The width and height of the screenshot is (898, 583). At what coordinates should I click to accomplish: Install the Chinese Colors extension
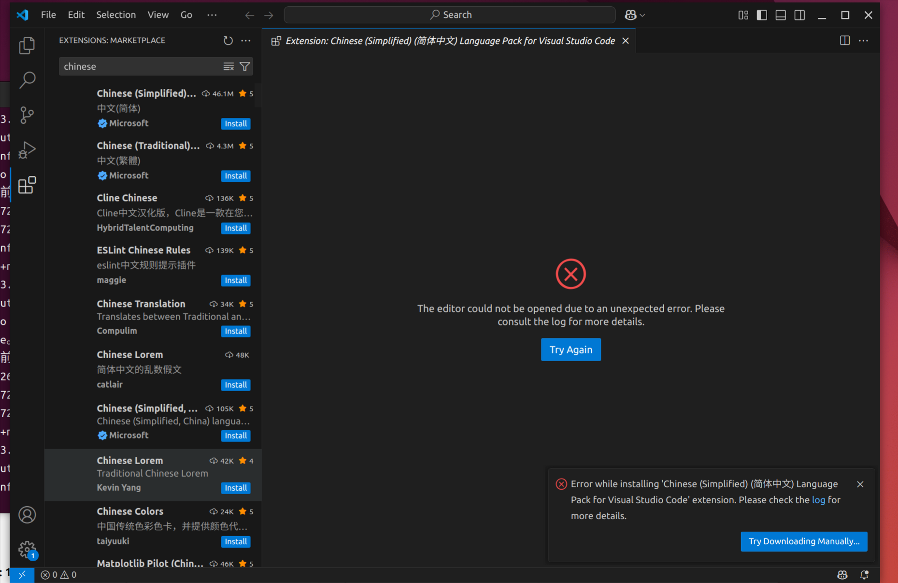tap(236, 541)
